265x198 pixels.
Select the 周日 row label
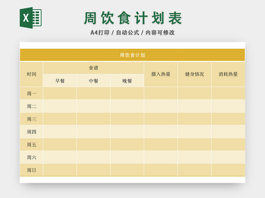pos(31,170)
